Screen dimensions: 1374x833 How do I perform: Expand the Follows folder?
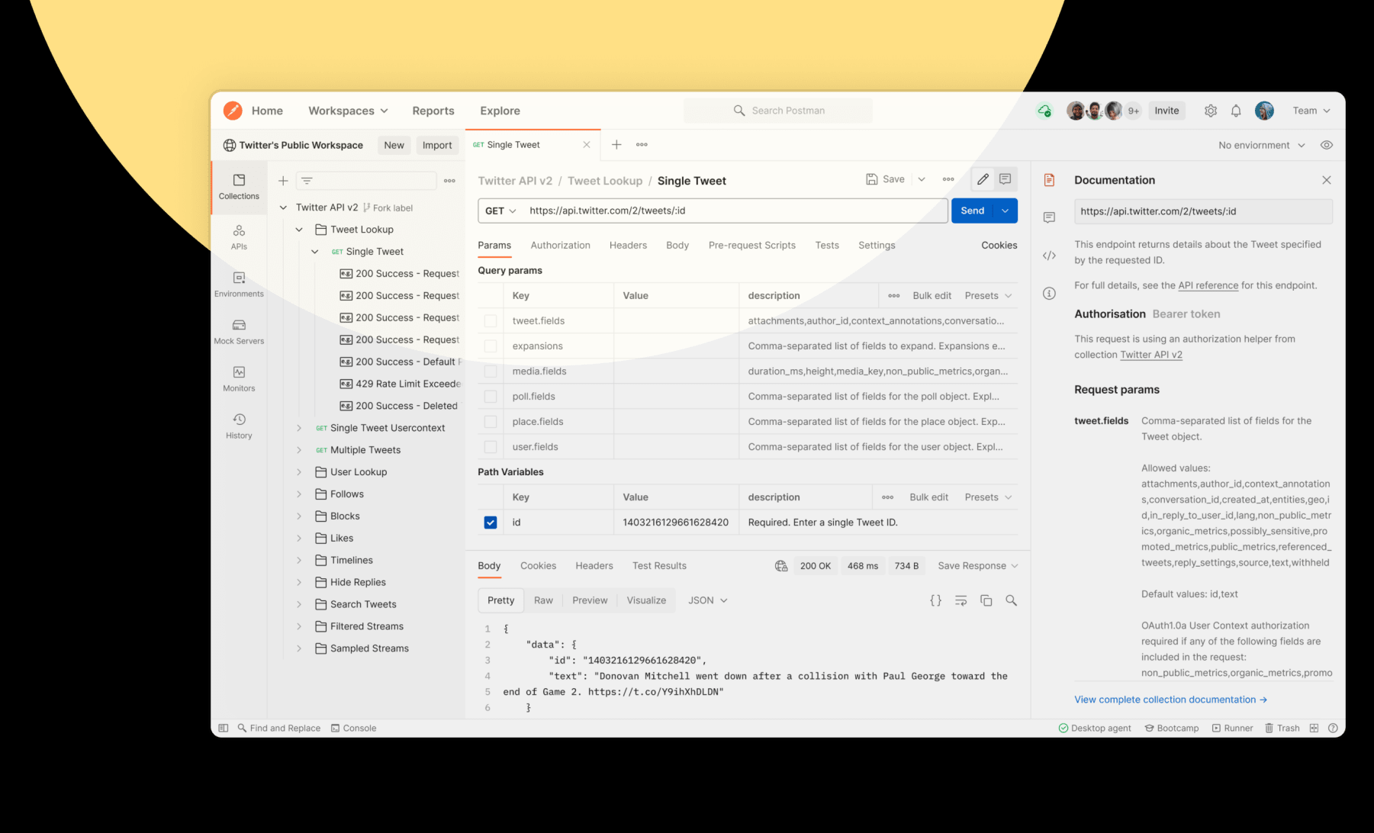(x=299, y=494)
